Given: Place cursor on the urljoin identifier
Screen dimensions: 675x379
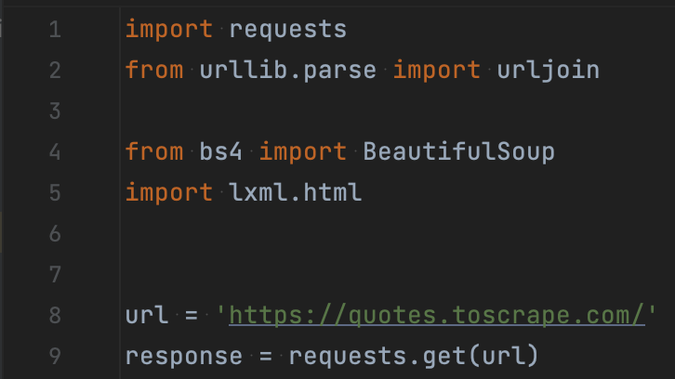Looking at the screenshot, I should tap(549, 70).
